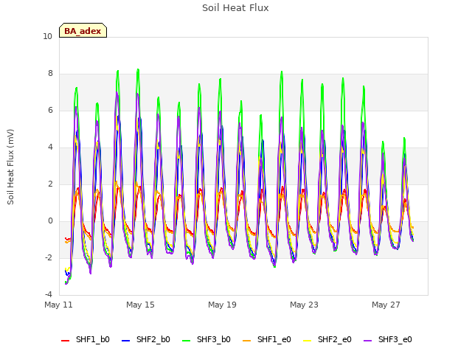Click the y-axis value 4
This screenshot has width=472, height=354.
(50, 147)
